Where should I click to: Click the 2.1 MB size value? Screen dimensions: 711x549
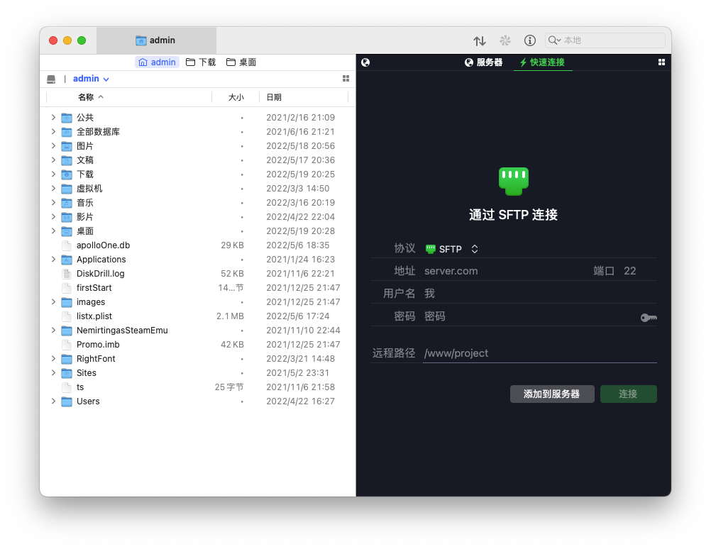point(230,316)
